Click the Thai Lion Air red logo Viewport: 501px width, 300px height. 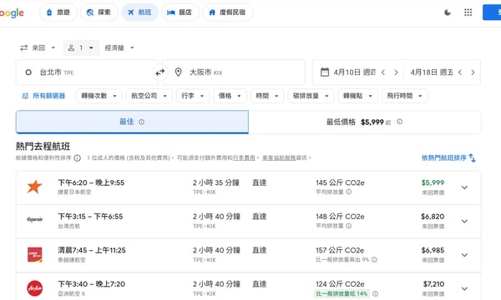coord(34,254)
